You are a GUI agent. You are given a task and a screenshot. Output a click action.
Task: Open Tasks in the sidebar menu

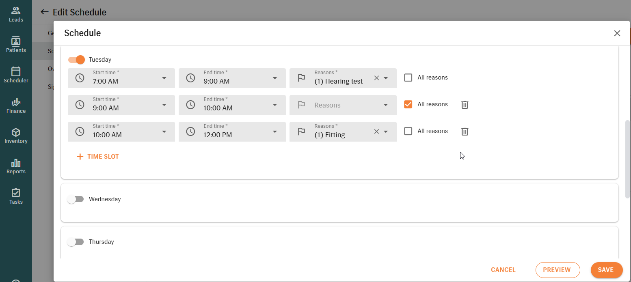[16, 196]
